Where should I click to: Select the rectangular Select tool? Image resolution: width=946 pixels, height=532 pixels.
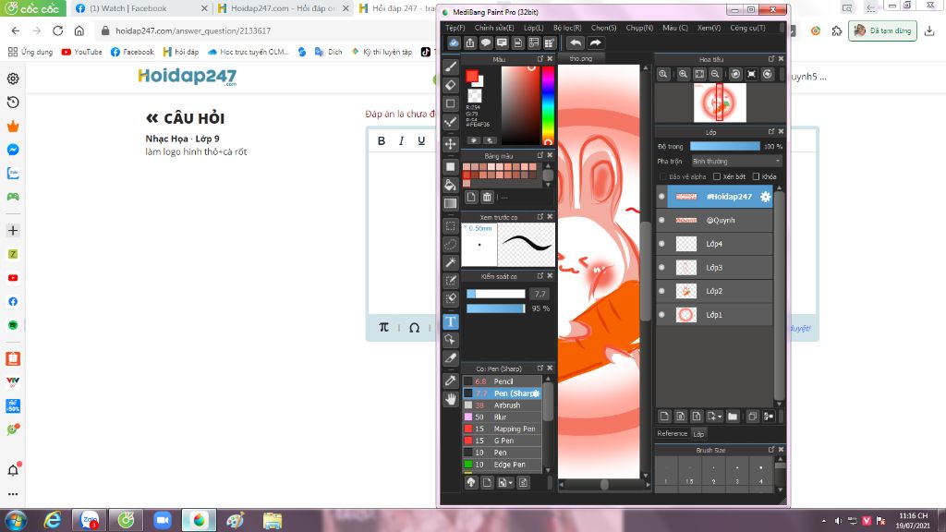point(450,226)
